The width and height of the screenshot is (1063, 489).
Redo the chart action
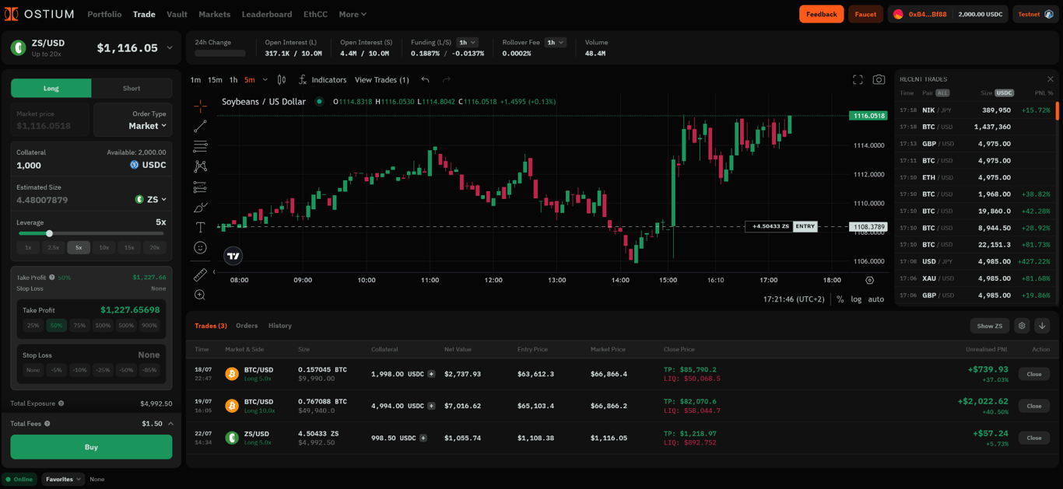coord(447,80)
